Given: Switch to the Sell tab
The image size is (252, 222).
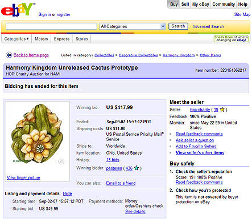Looking at the screenshot, I should pos(185,4).
